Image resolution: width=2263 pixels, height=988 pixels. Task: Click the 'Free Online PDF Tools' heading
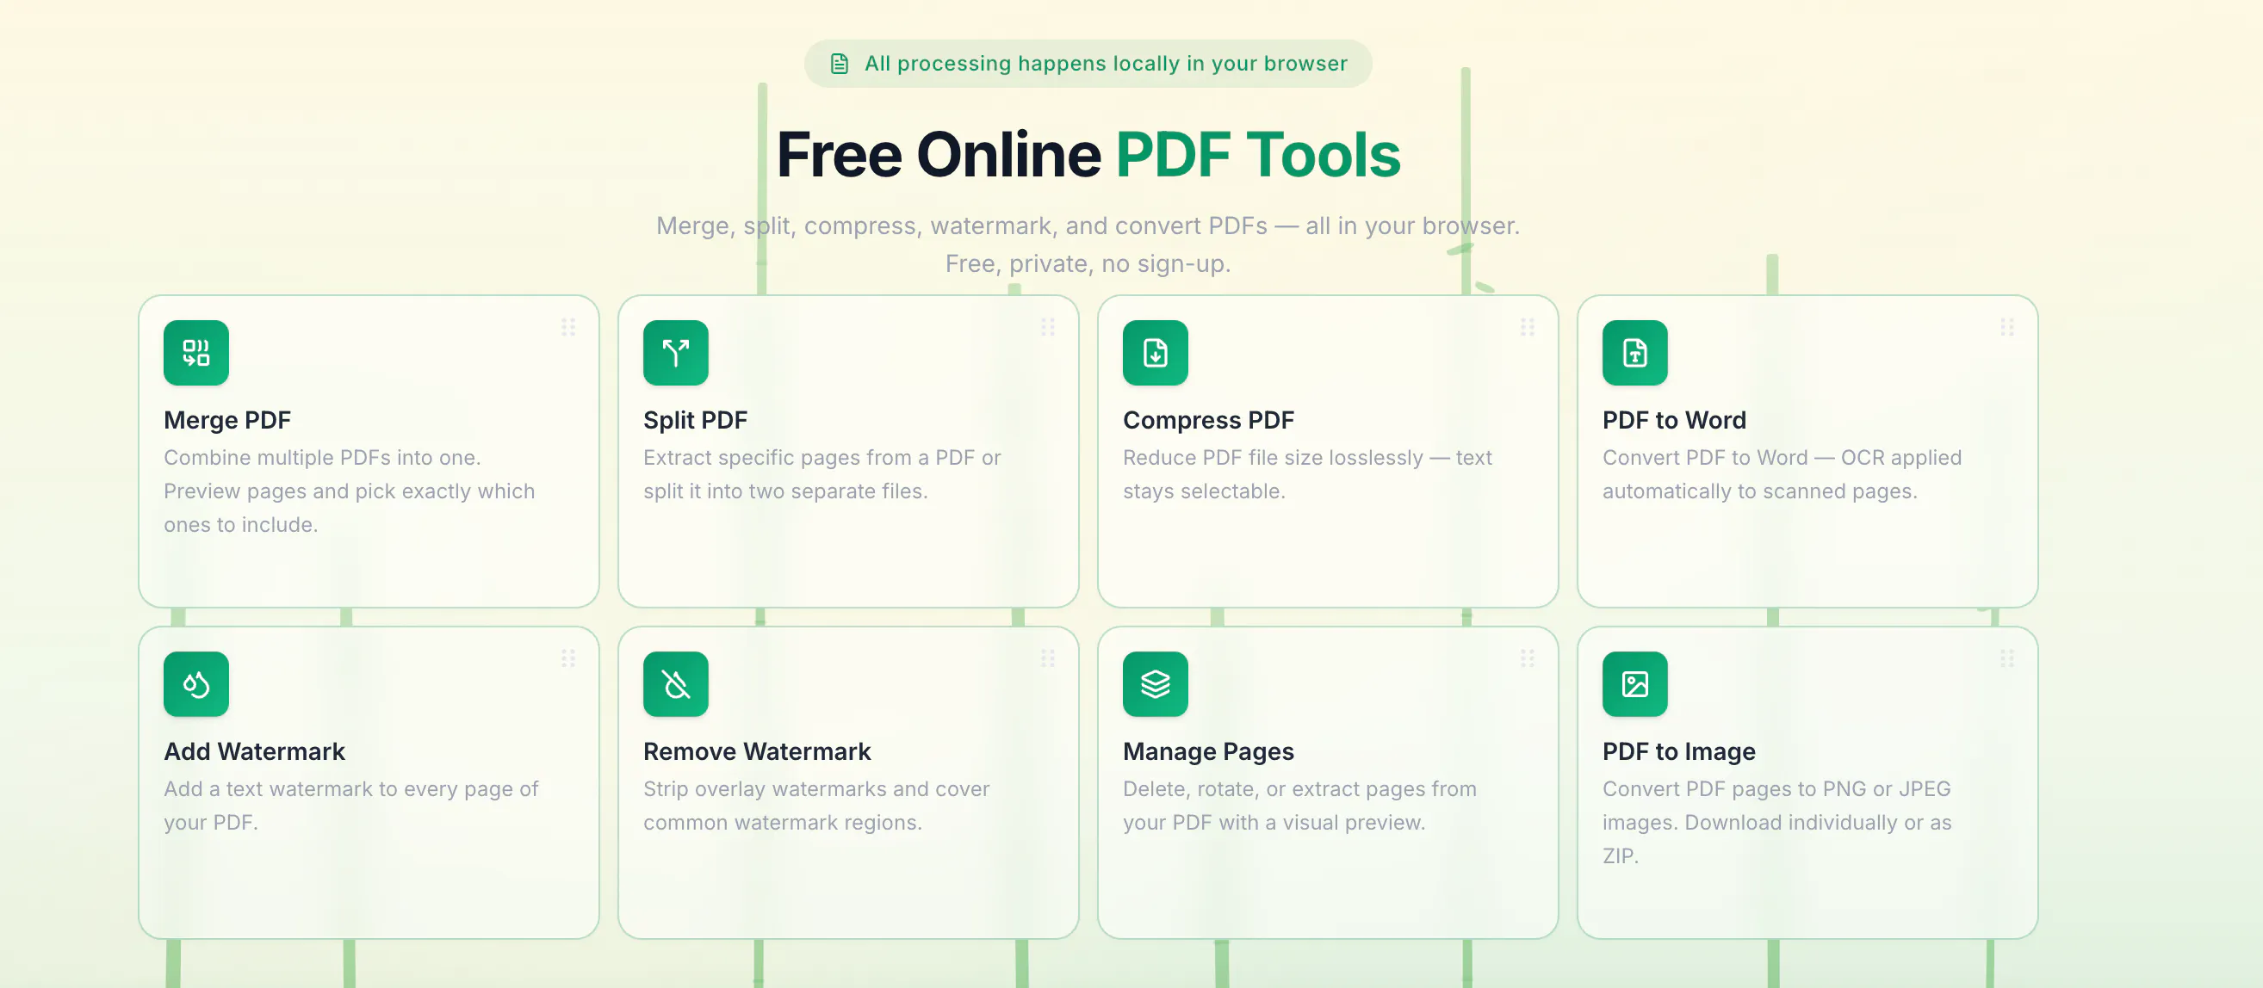point(1088,155)
